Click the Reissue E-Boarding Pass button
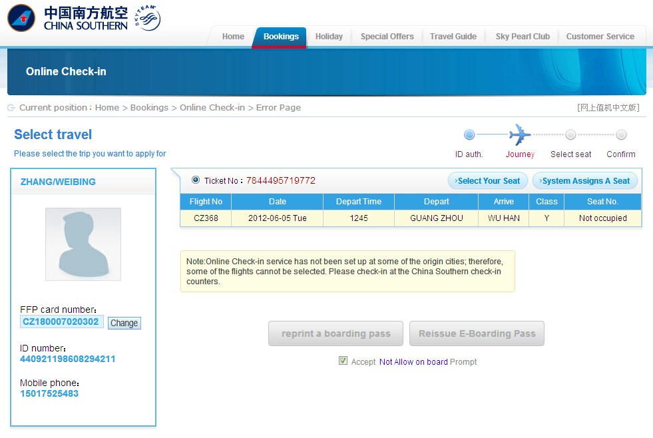This screenshot has height=438, width=653. [477, 333]
